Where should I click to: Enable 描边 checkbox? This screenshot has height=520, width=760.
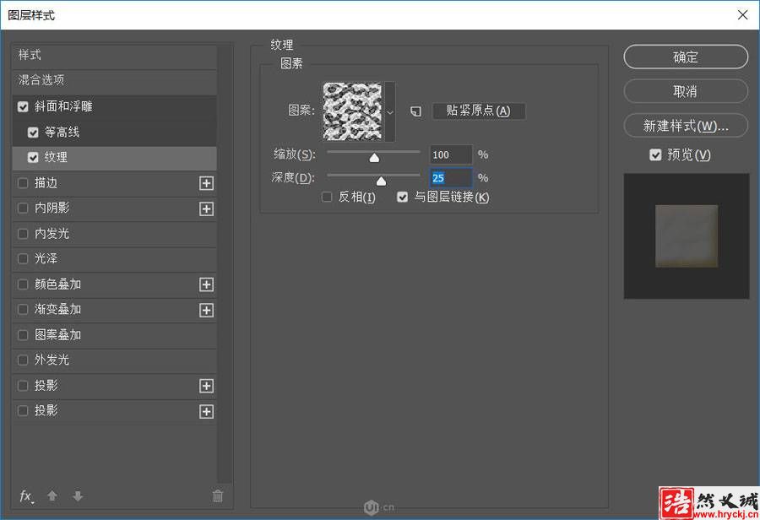pos(23,183)
